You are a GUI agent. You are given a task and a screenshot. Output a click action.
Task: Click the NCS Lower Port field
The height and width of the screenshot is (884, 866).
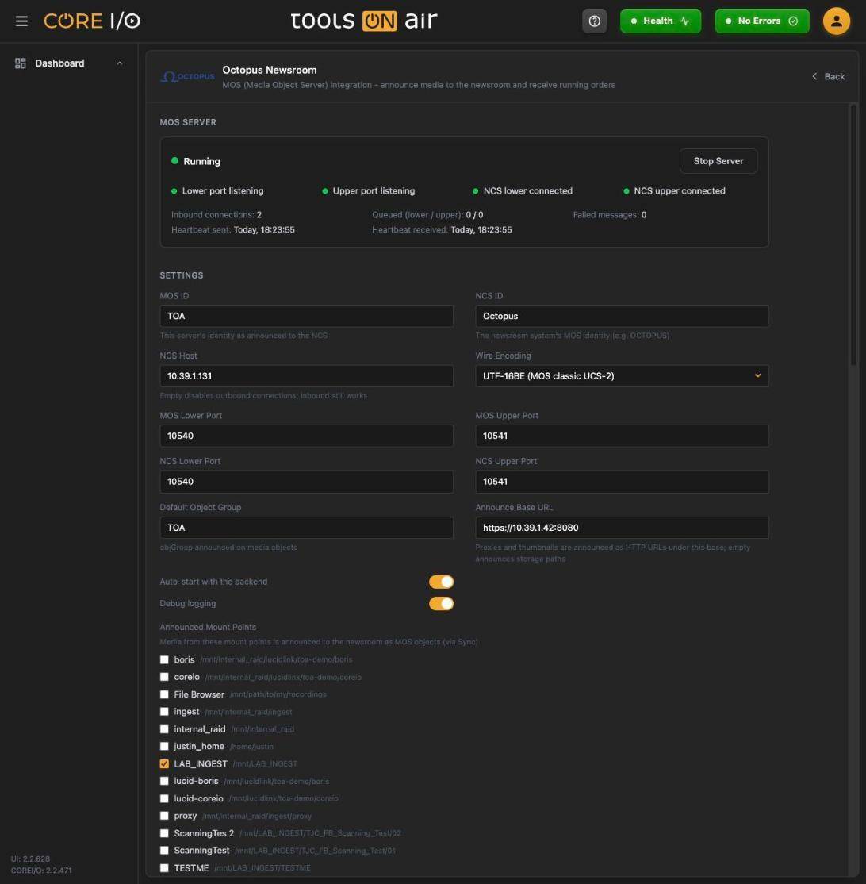(x=306, y=482)
